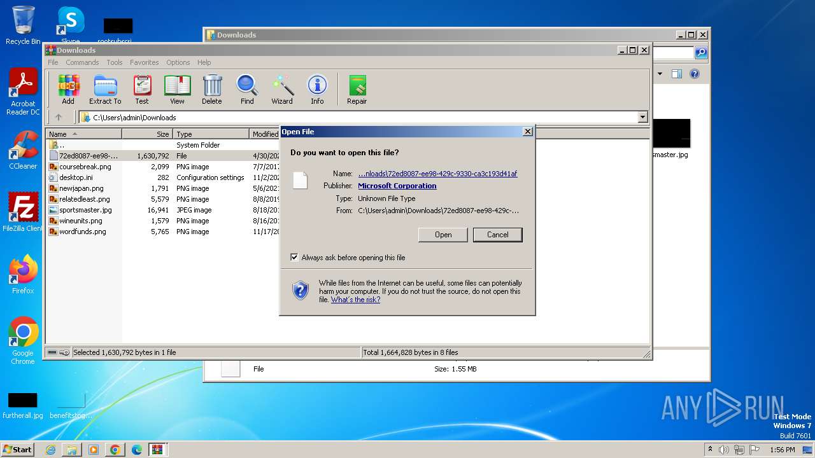Click the file name link in dialog

point(437,174)
